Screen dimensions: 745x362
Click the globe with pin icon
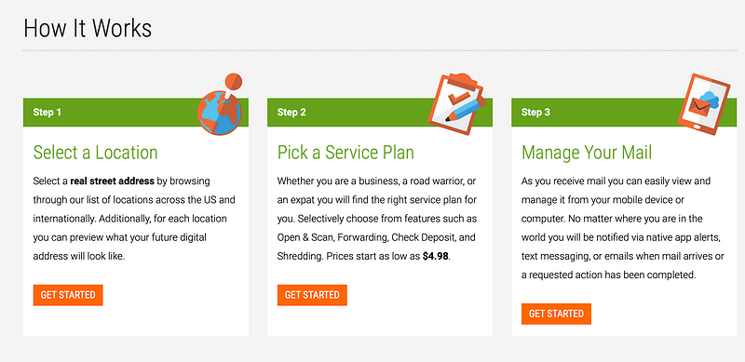pyautogui.click(x=220, y=104)
